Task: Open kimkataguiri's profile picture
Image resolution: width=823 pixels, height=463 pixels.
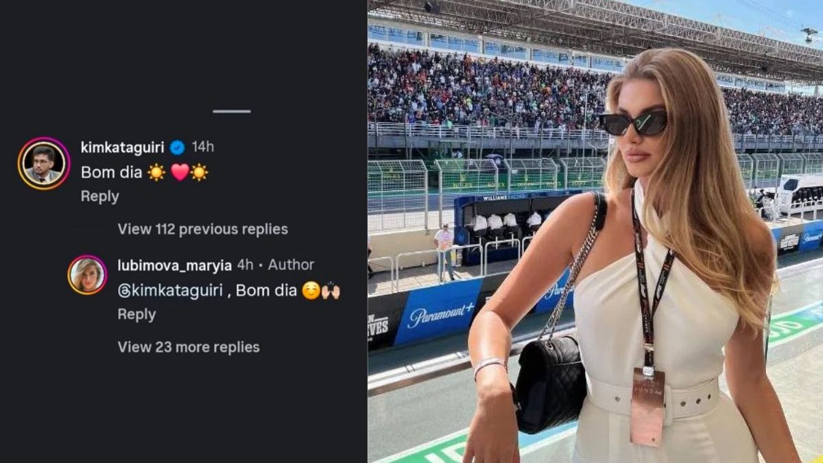Action: pos(44,163)
